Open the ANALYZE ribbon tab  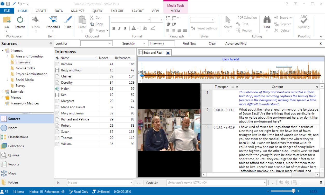click(x=77, y=11)
